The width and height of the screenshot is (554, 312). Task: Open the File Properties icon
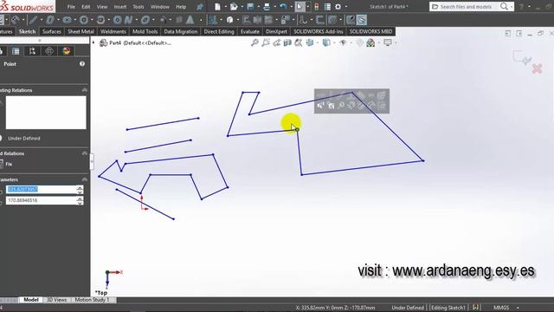[x=327, y=7]
